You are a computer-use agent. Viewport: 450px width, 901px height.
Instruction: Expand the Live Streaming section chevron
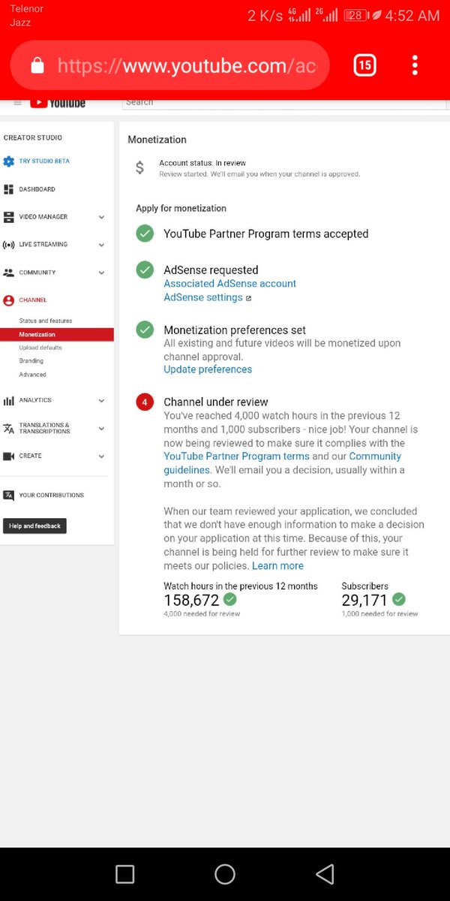[101, 245]
